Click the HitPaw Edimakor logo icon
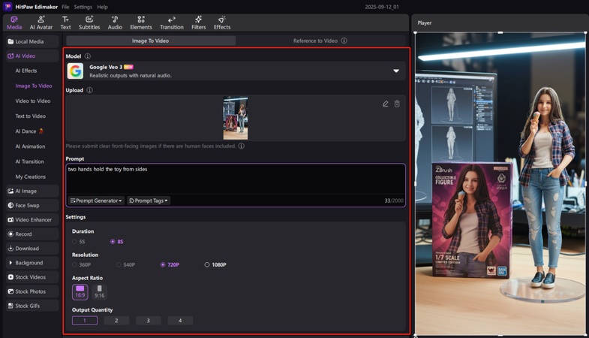The height and width of the screenshot is (338, 589). [8, 7]
